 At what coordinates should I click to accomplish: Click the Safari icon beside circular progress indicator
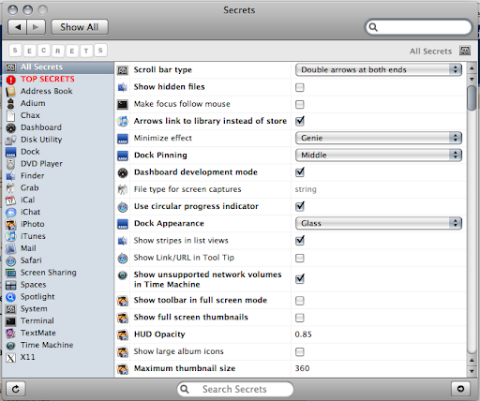(123, 207)
